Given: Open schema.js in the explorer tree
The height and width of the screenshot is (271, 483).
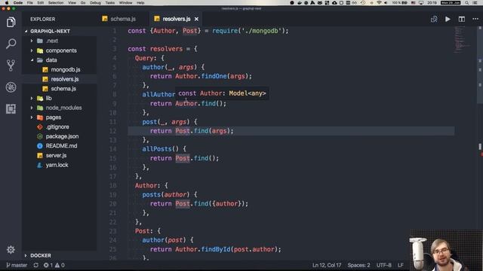Looking at the screenshot, I should (x=63, y=89).
